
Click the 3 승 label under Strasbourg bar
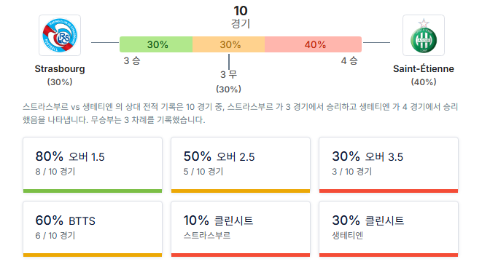tap(132, 60)
